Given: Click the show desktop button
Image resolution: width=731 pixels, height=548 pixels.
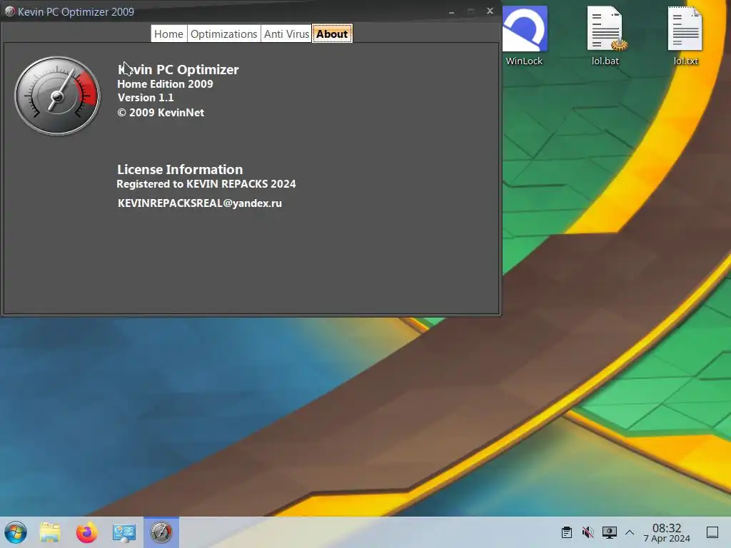Looking at the screenshot, I should (712, 532).
